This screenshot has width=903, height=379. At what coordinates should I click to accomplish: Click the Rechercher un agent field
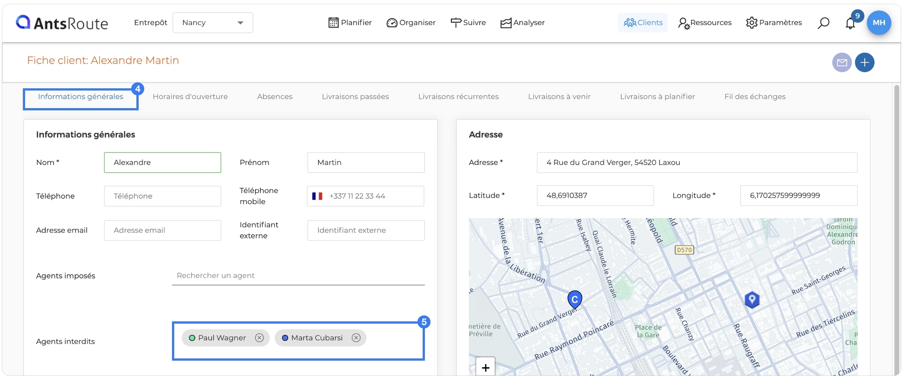[298, 276]
